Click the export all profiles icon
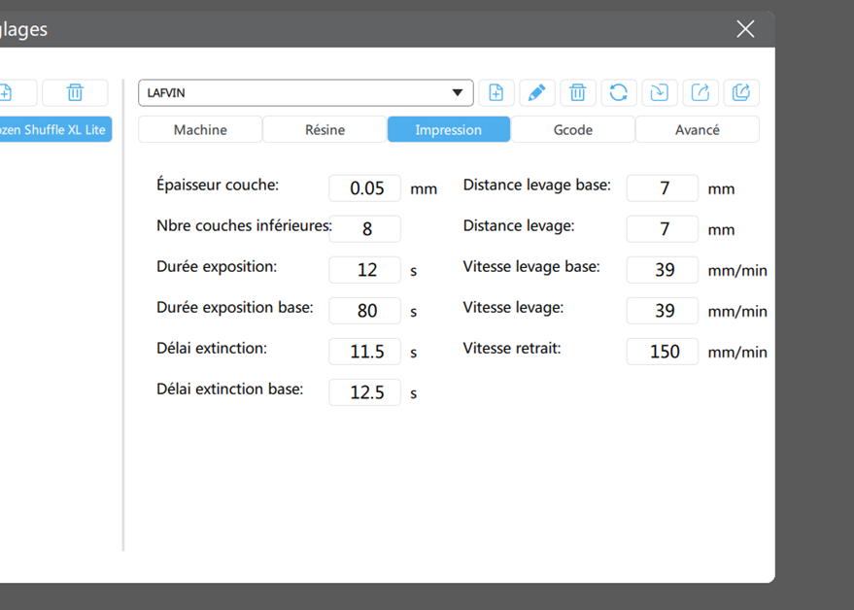 [741, 92]
